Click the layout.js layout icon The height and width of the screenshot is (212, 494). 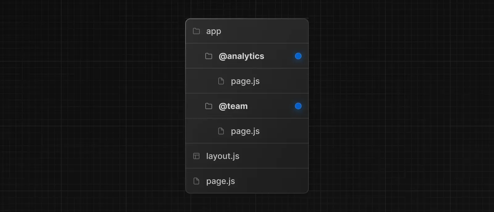click(196, 156)
